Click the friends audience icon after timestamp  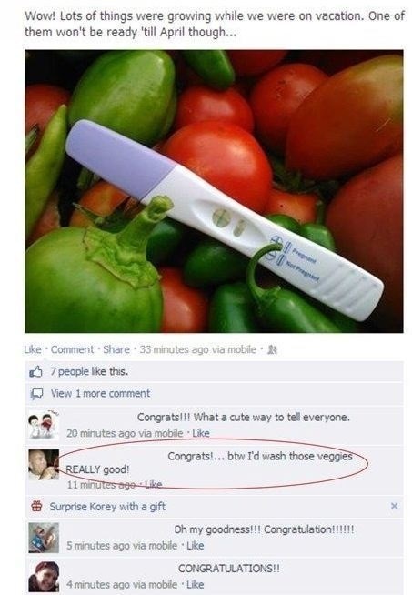click(x=272, y=350)
